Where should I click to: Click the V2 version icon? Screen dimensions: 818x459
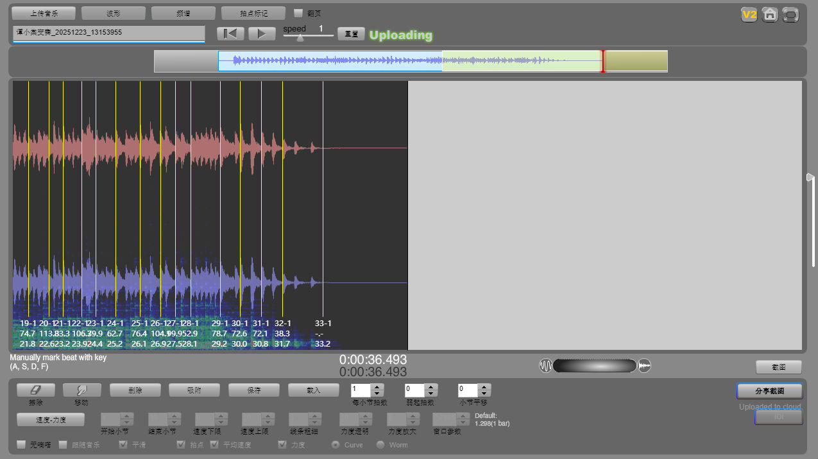[749, 15]
